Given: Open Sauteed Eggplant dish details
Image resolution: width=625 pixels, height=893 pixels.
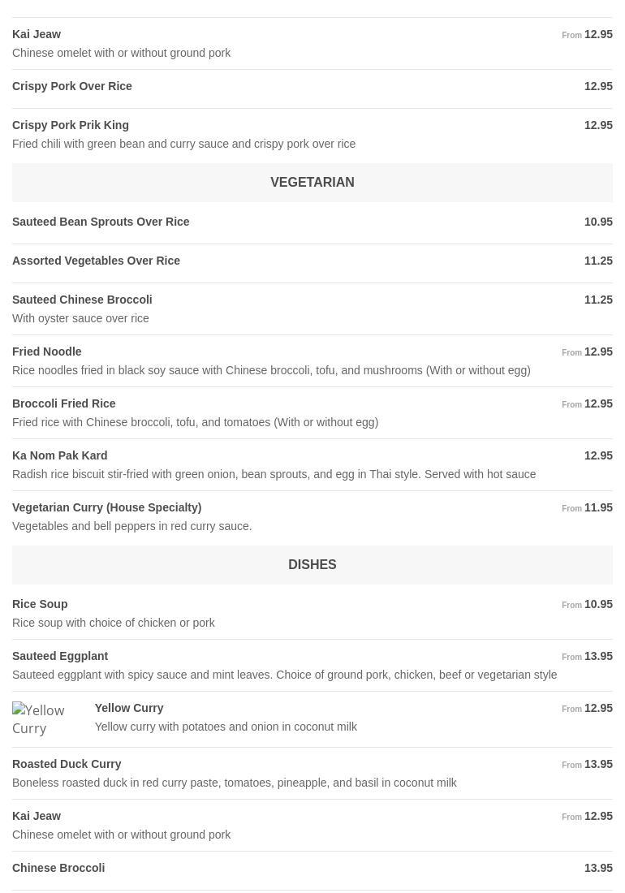Looking at the screenshot, I should coord(60,656).
